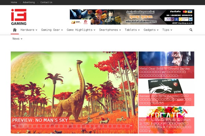Go to the home icon in navigation bar
This screenshot has height=136, width=205.
(15, 30)
